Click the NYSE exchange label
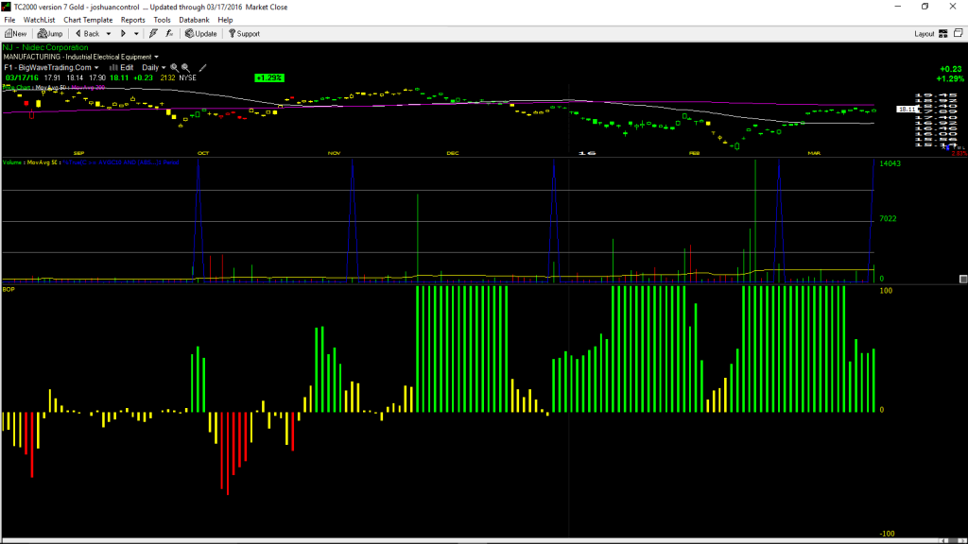 pyautogui.click(x=188, y=78)
